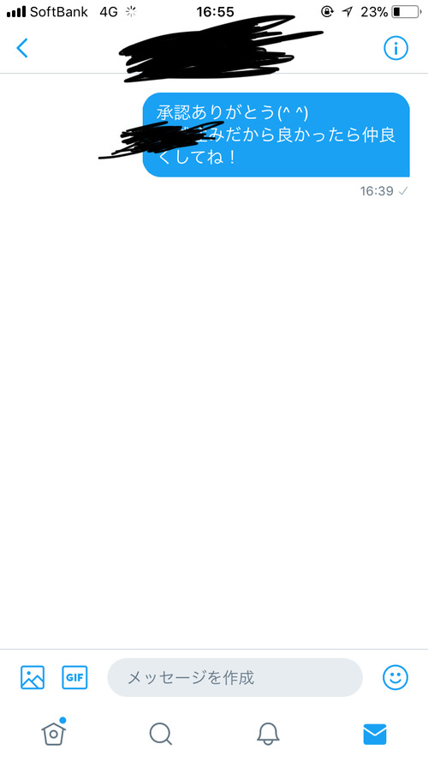
Task: Attach a photo using the image icon
Action: [33, 677]
